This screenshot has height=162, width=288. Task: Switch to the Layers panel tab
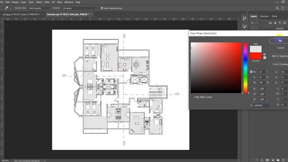(x=254, y=16)
